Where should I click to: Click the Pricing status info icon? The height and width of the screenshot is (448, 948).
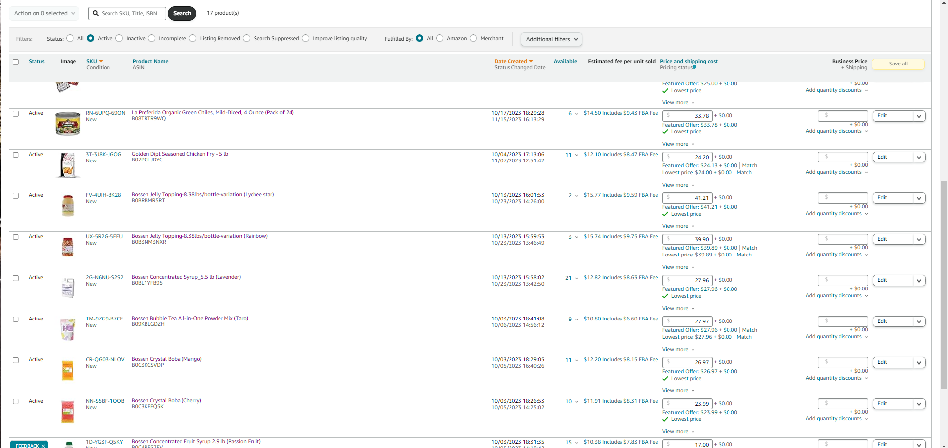(694, 67)
